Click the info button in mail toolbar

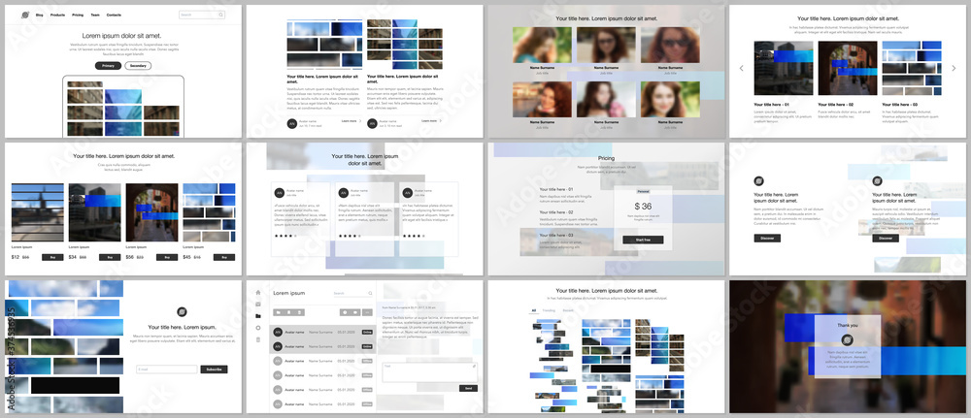click(345, 312)
